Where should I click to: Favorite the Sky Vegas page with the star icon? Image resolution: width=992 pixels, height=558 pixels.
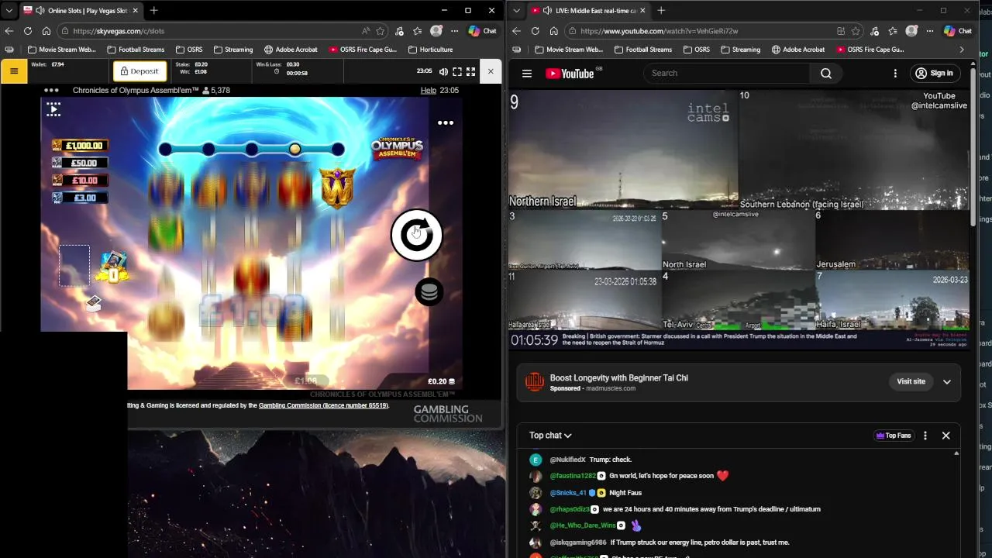click(381, 31)
